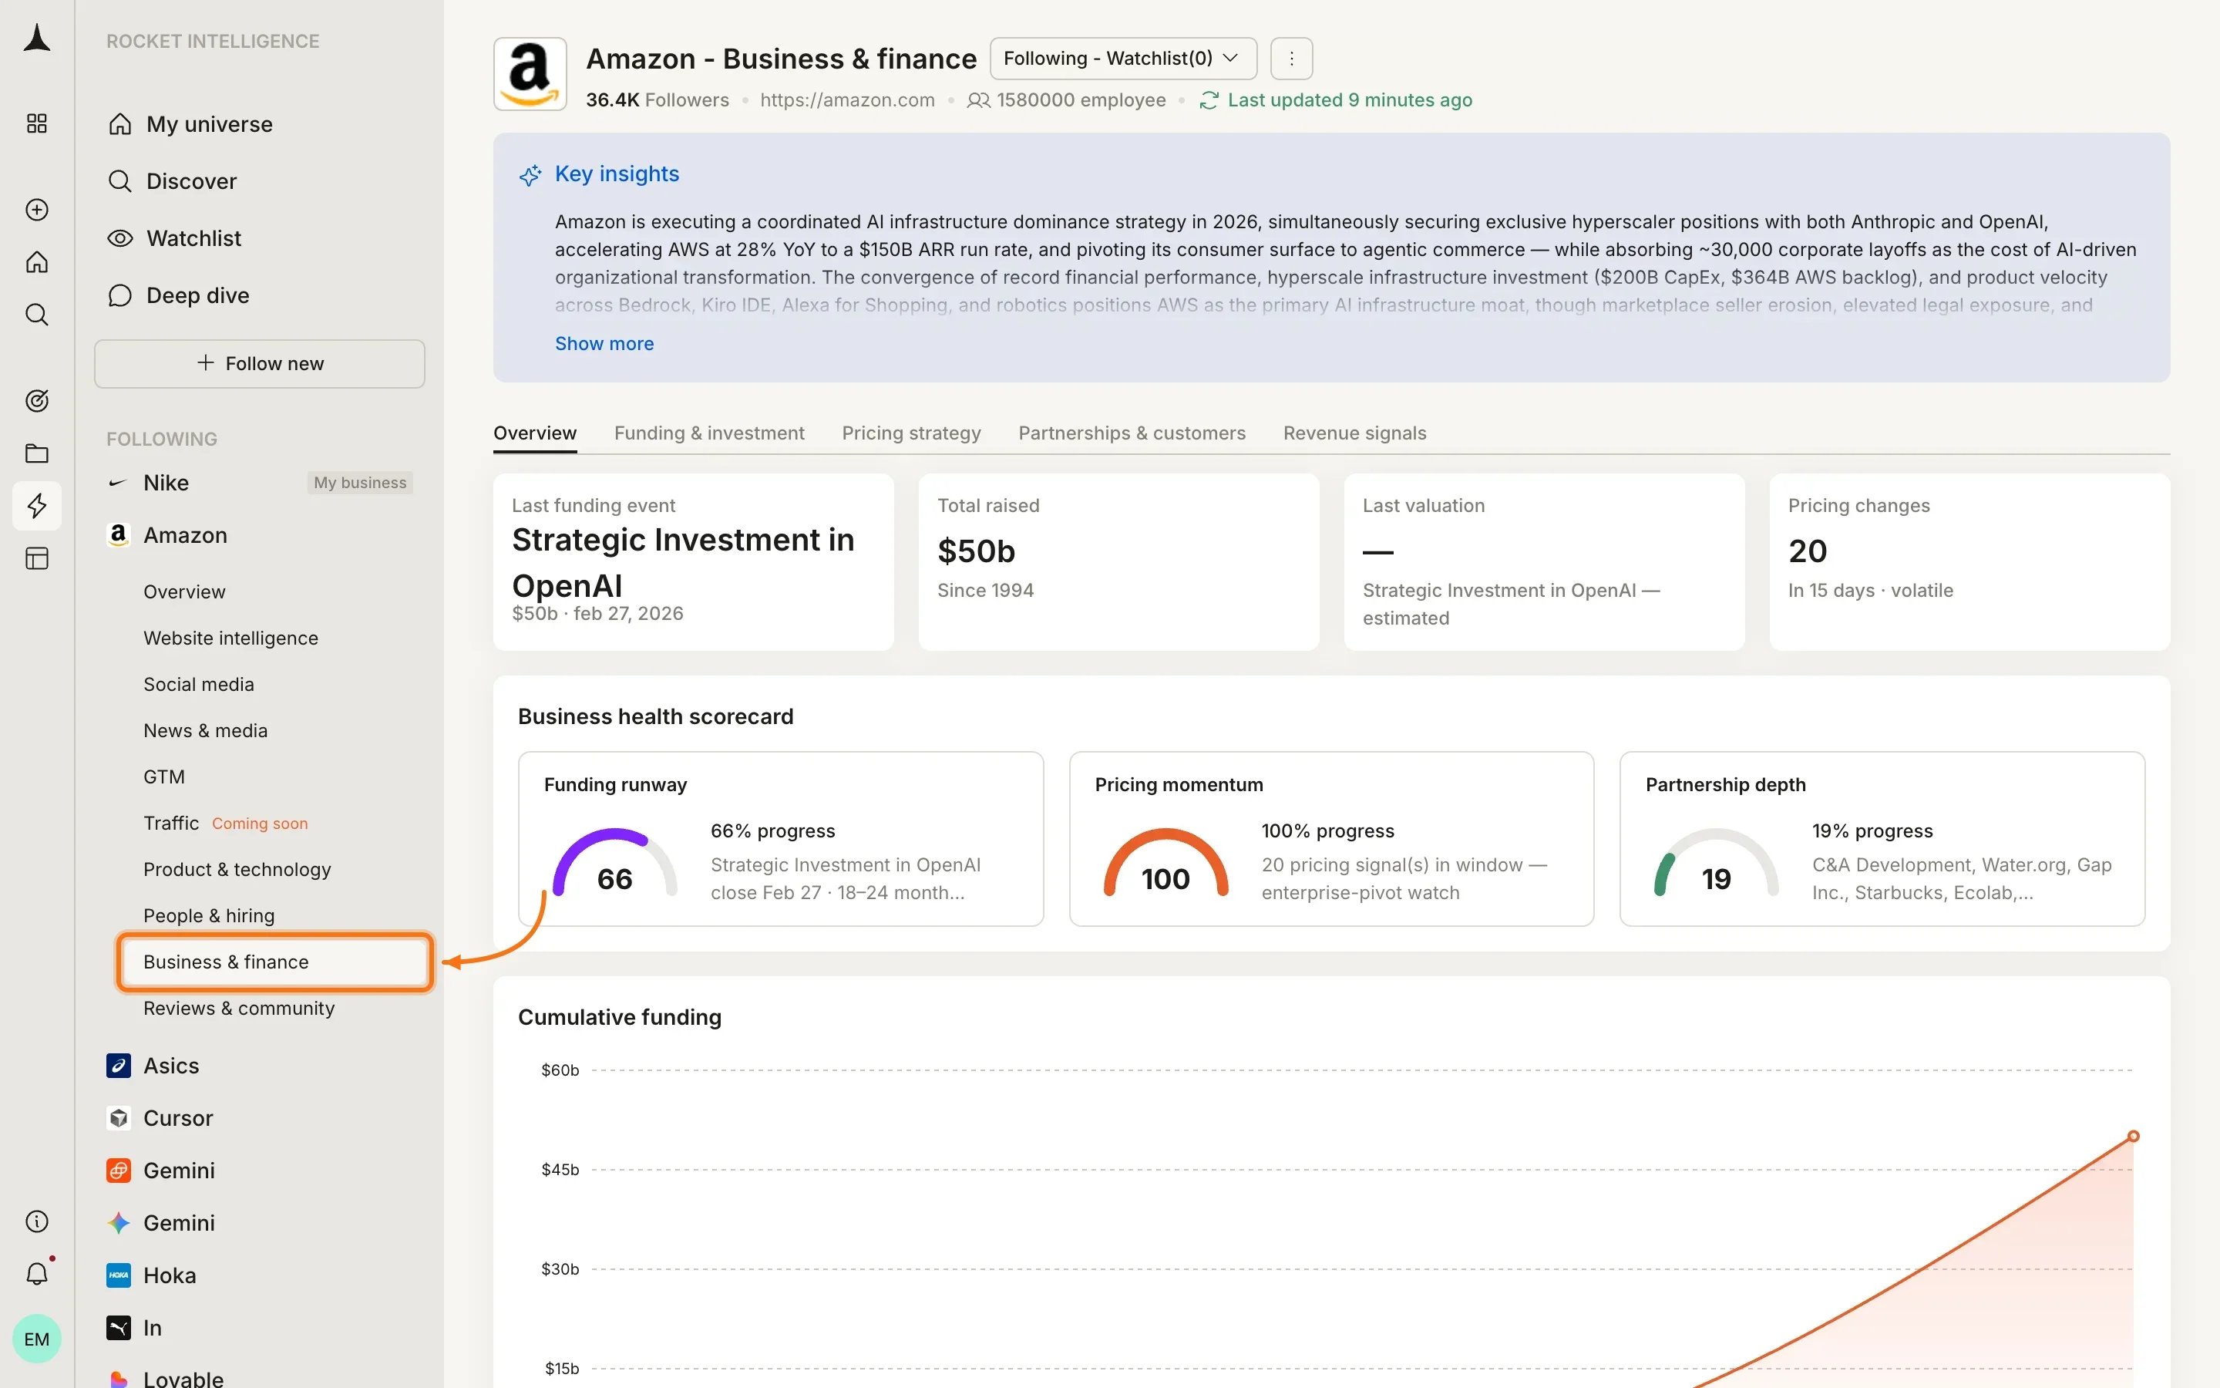Open Traffic in the sidebar

(x=170, y=824)
